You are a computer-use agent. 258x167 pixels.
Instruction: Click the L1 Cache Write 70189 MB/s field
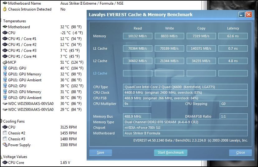click(169, 48)
